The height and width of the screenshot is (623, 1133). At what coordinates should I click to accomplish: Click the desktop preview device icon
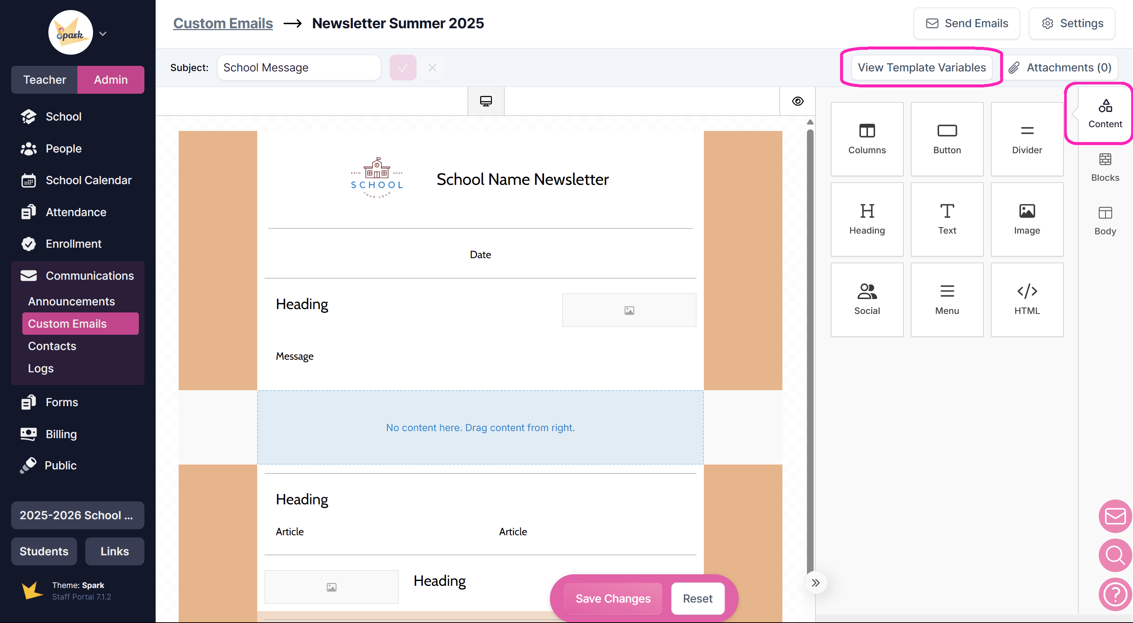(486, 101)
